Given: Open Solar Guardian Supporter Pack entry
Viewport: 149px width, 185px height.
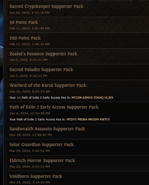Looking at the screenshot, I should 41,145.
